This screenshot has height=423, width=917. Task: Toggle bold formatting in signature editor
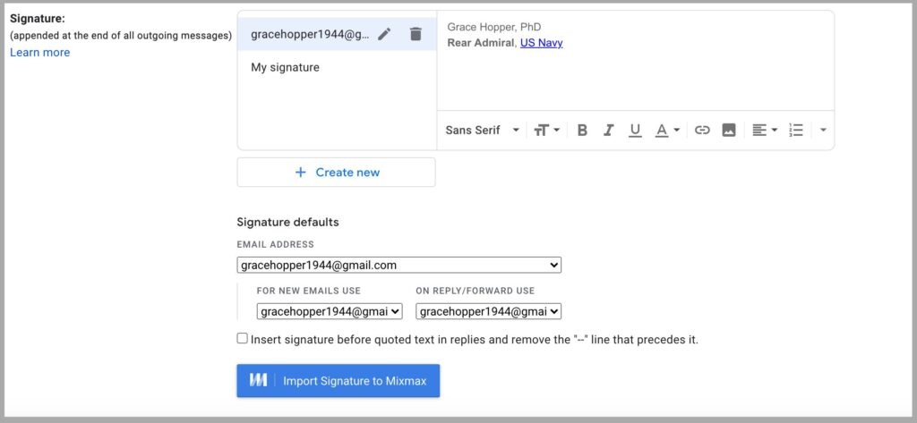click(x=582, y=131)
